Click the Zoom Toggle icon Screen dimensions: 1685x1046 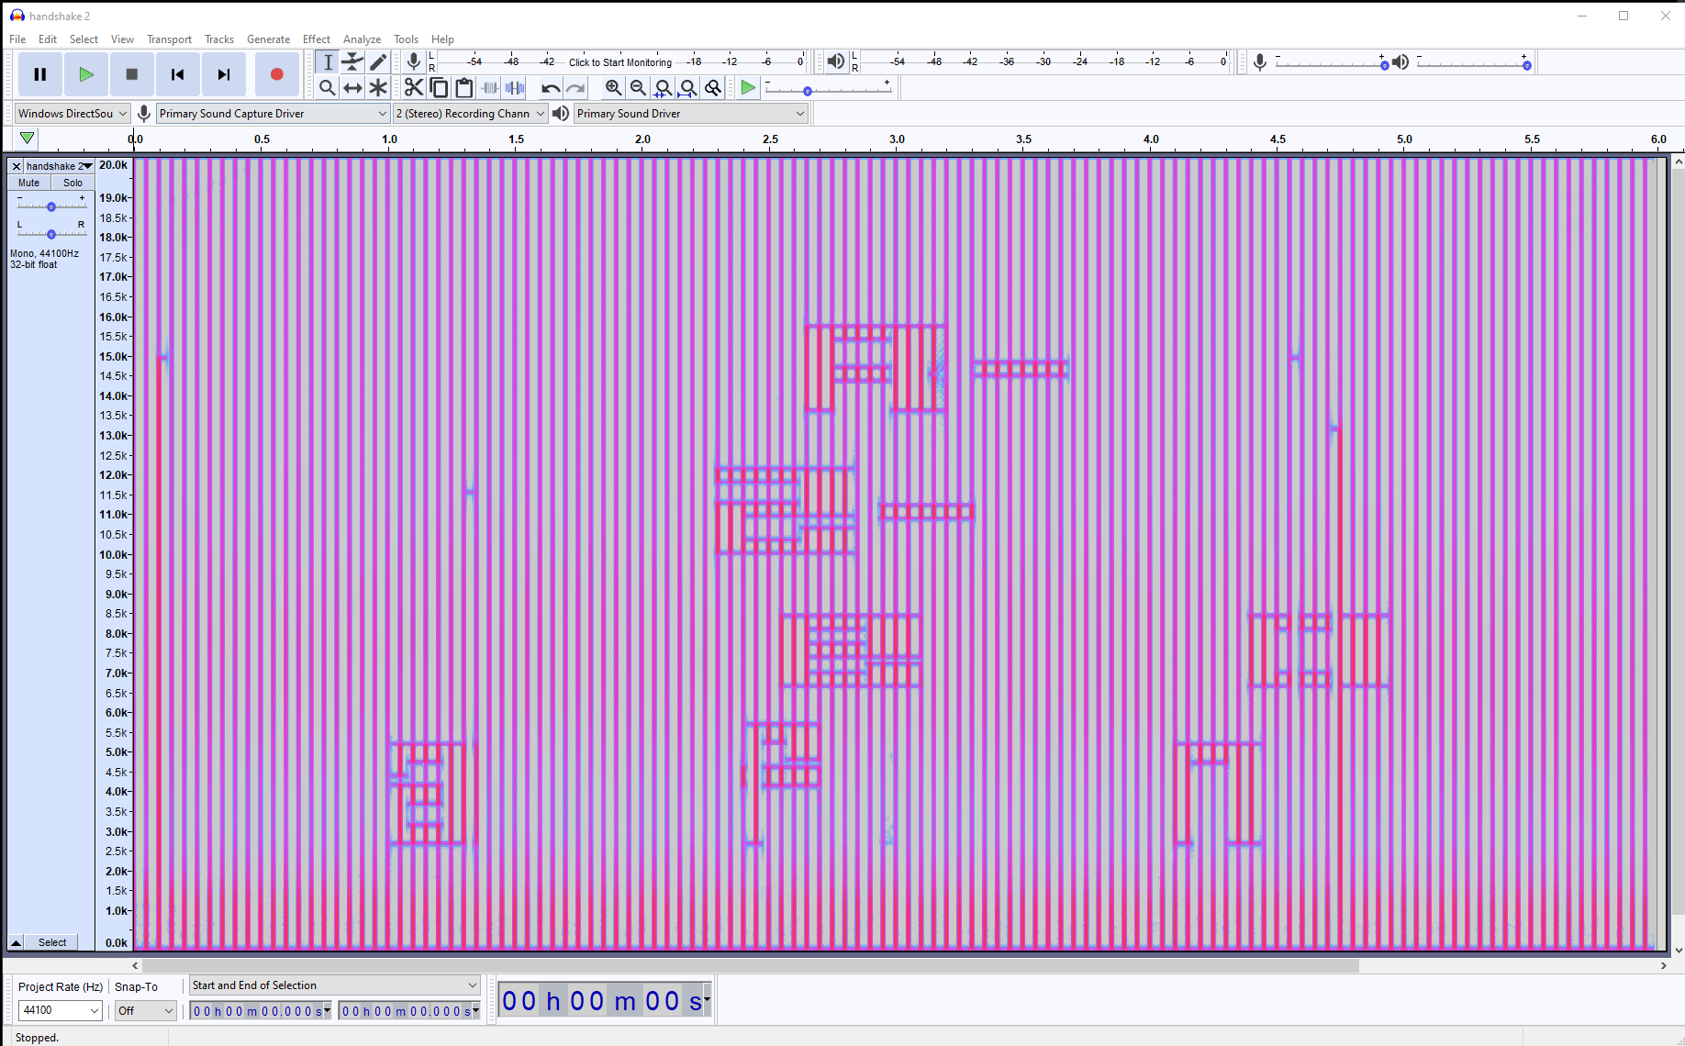pos(713,87)
